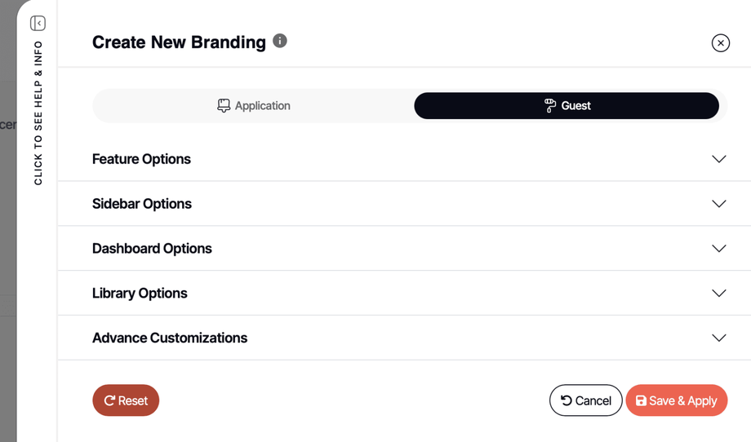Expand Feature Options chevron
Viewport: 751px width, 442px height.
(x=718, y=159)
